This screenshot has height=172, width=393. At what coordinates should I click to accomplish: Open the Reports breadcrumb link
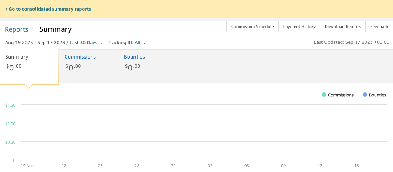(x=17, y=29)
